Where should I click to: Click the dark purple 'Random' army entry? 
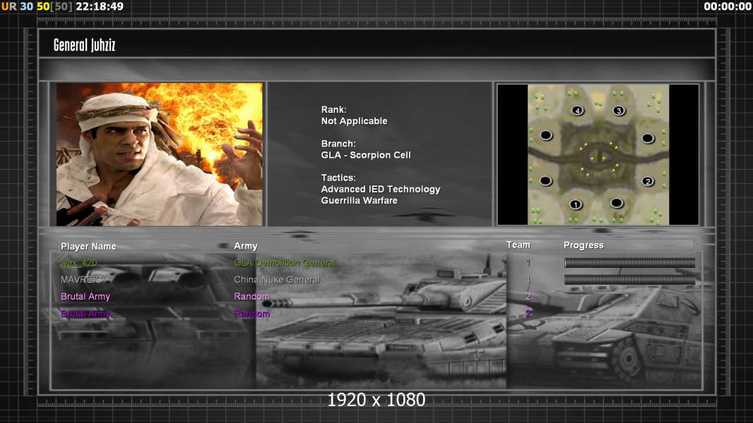251,314
